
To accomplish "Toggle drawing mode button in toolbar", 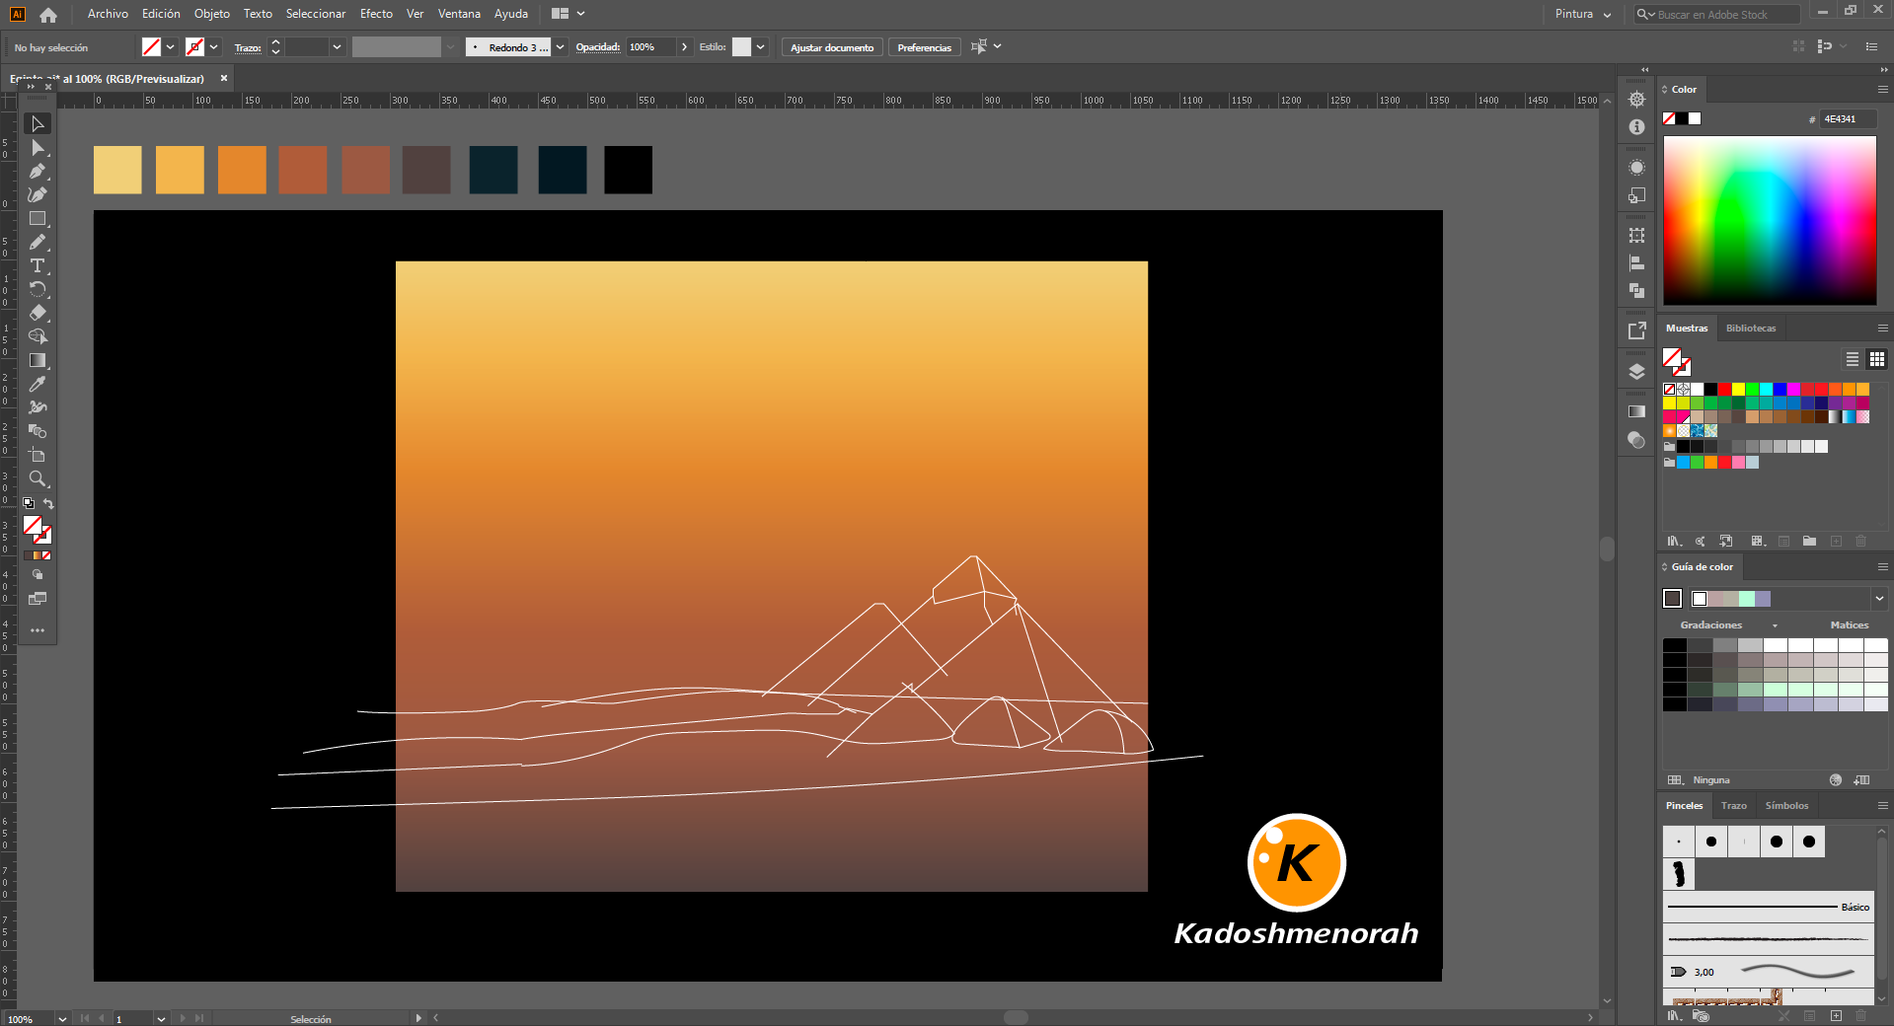I will (x=38, y=574).
